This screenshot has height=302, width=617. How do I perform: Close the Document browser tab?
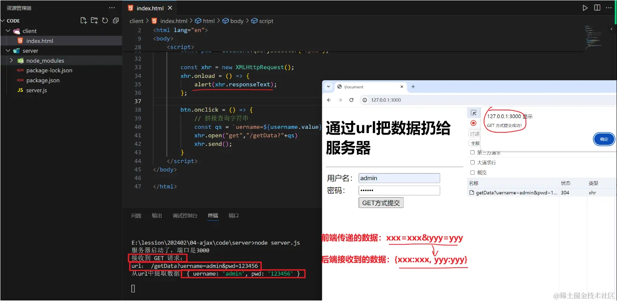pos(402,87)
